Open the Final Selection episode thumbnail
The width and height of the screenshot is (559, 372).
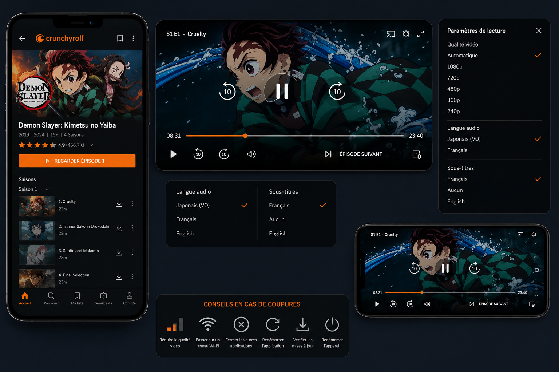pyautogui.click(x=37, y=278)
